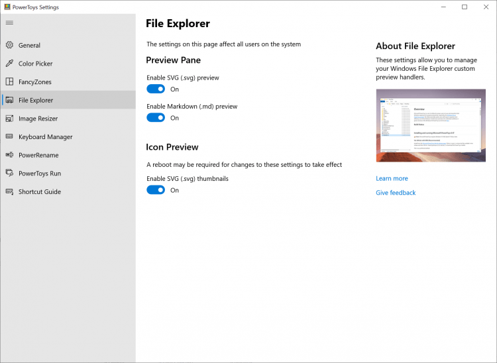Open the Keyboard Manager page

[x=45, y=137]
